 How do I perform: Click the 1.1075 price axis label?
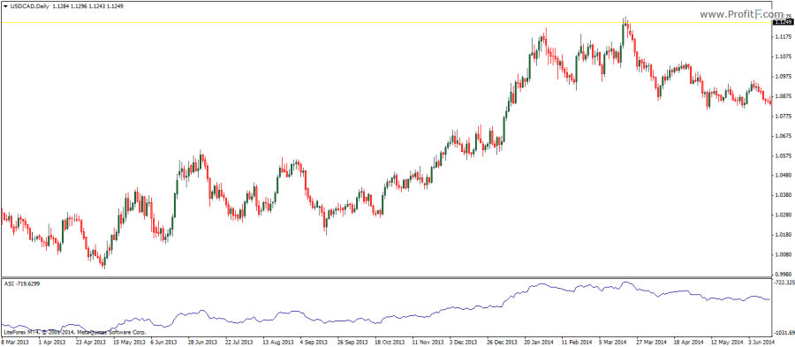click(x=784, y=57)
